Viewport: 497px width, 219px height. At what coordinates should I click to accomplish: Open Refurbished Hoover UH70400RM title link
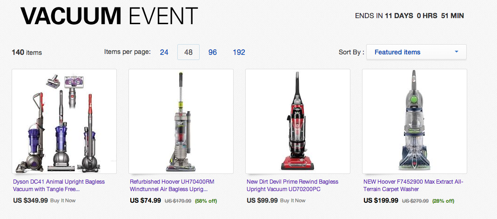click(x=172, y=186)
